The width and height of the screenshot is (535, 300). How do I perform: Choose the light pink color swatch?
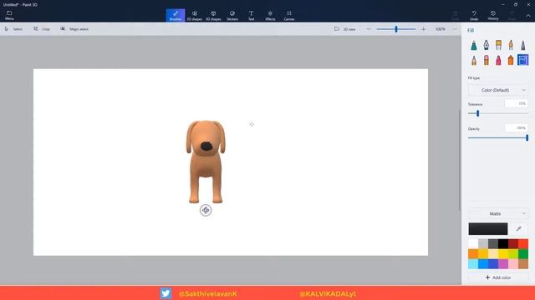[x=513, y=263]
